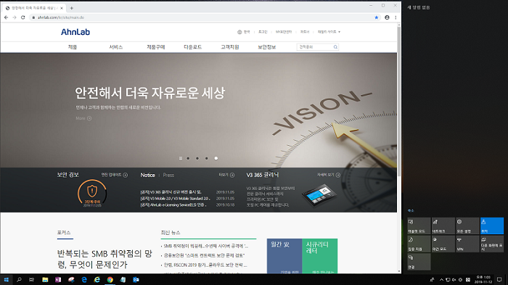Toggle Tablet mode quick action tile

tap(419, 226)
